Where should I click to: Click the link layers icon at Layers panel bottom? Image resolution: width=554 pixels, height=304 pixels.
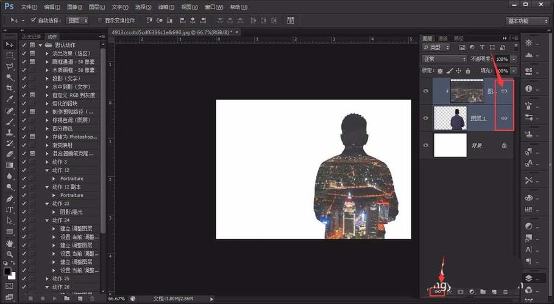pos(437,292)
